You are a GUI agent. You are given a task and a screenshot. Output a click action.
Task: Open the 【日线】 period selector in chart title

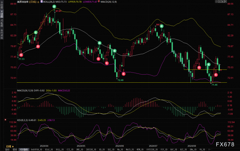pyautogui.click(x=33, y=2)
